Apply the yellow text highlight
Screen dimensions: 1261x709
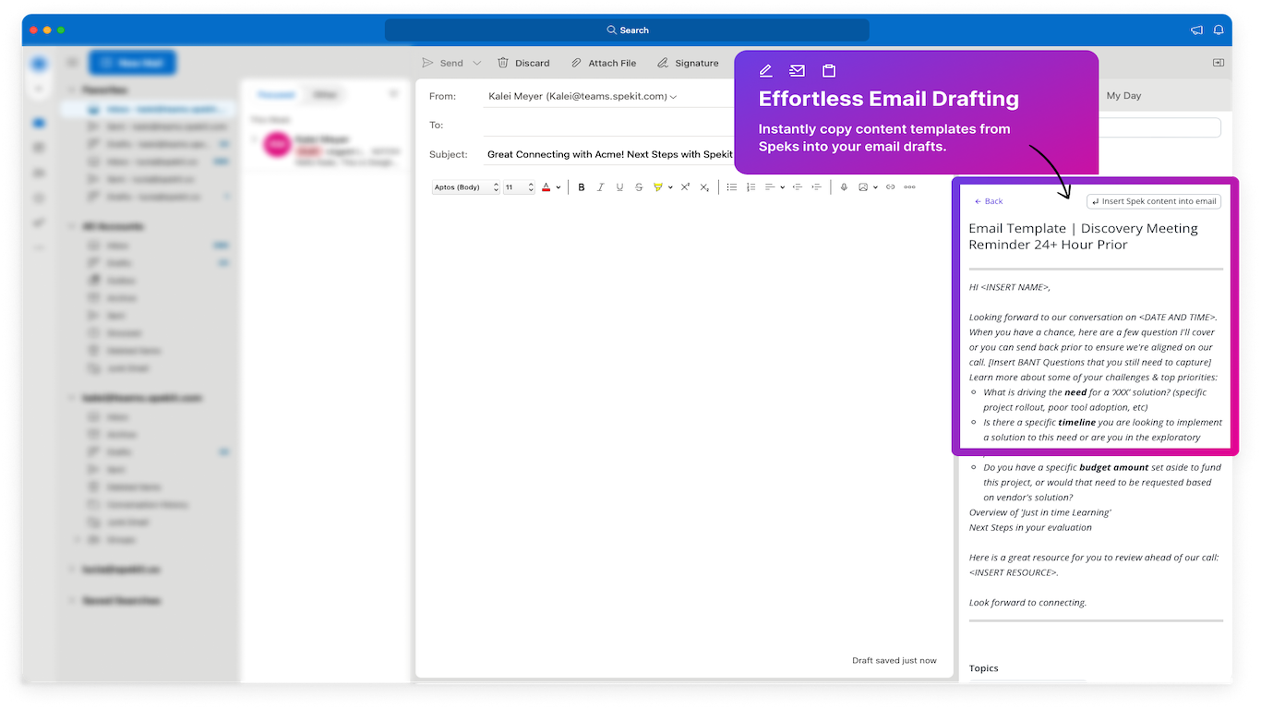(x=658, y=187)
